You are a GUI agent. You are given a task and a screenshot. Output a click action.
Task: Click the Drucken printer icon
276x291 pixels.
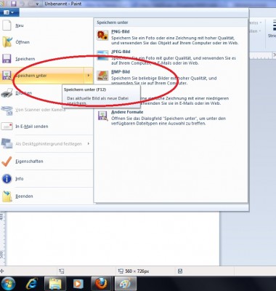tap(7, 93)
